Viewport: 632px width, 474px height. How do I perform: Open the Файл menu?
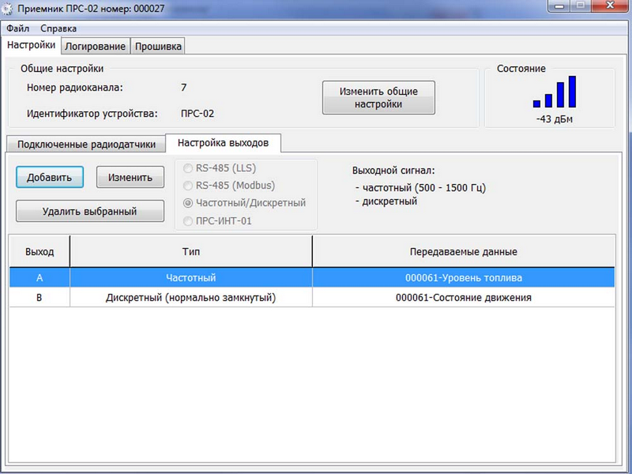pos(18,28)
